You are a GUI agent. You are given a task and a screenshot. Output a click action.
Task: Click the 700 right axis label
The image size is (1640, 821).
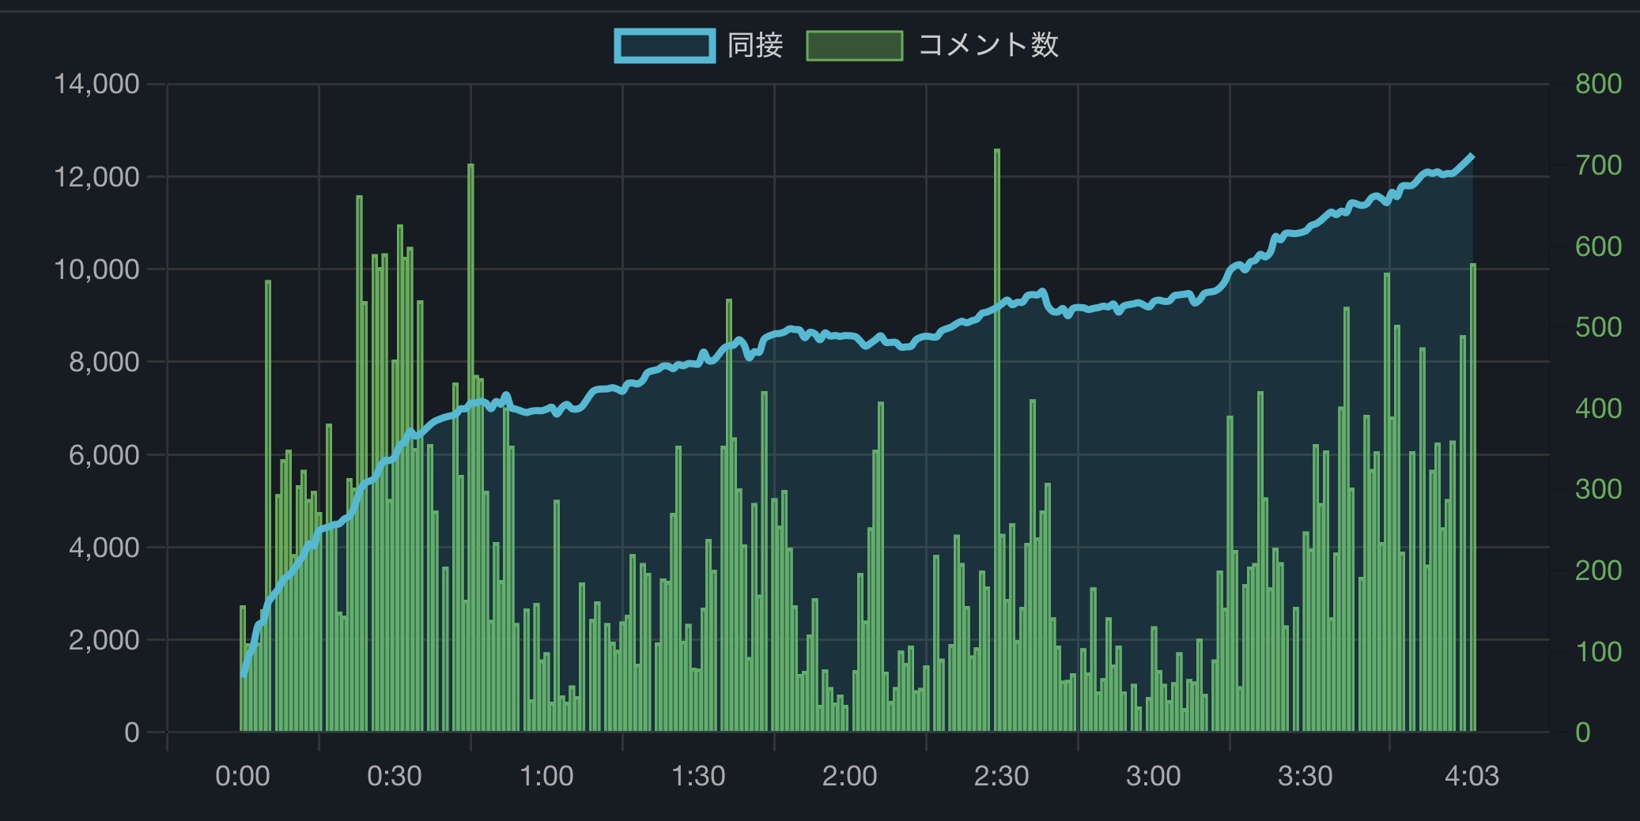1598,165
